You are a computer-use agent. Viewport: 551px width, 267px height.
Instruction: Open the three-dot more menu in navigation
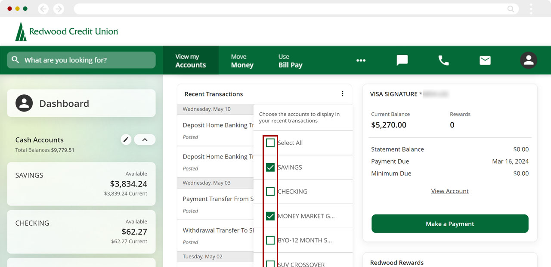tap(361, 60)
